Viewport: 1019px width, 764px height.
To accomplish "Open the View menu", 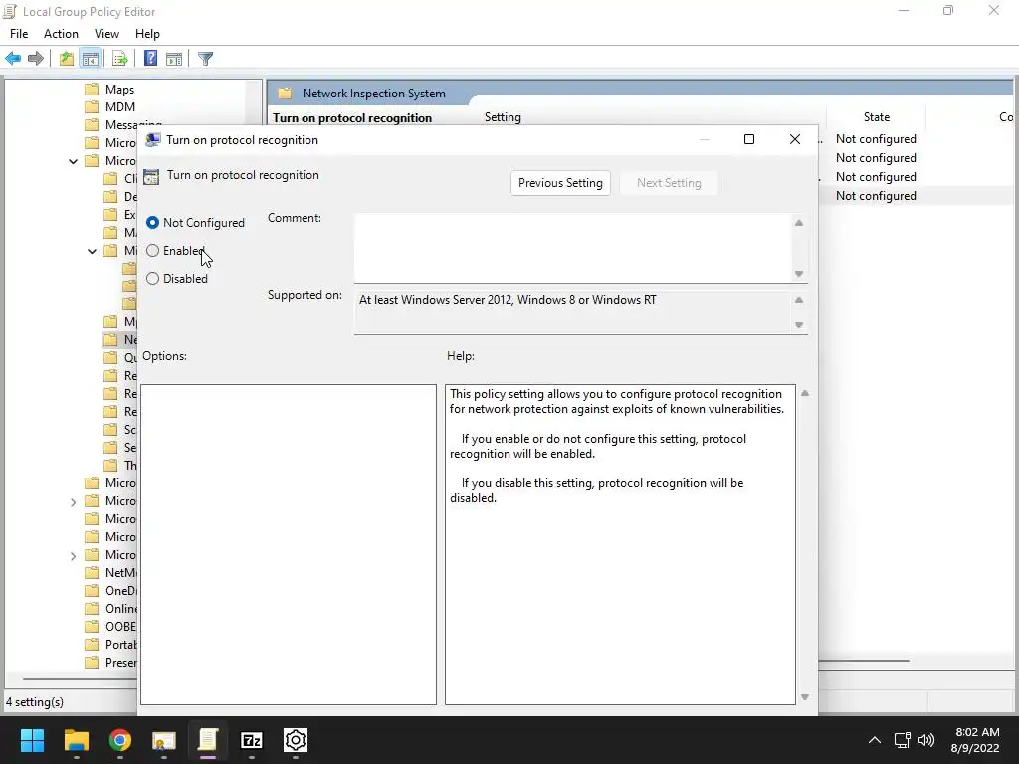I will click(x=106, y=34).
